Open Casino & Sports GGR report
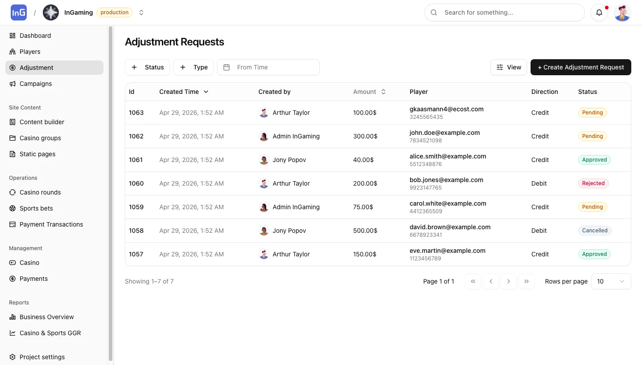642x365 pixels. click(50, 333)
